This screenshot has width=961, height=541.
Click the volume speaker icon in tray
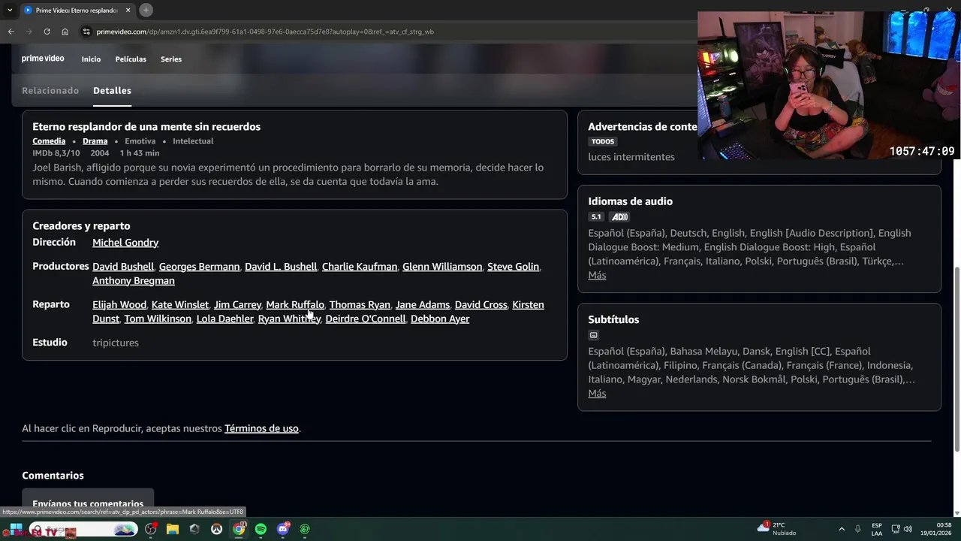click(x=908, y=529)
